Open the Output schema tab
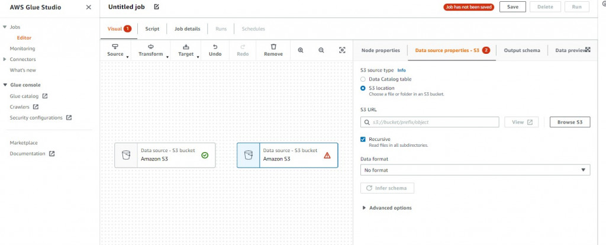 [522, 50]
